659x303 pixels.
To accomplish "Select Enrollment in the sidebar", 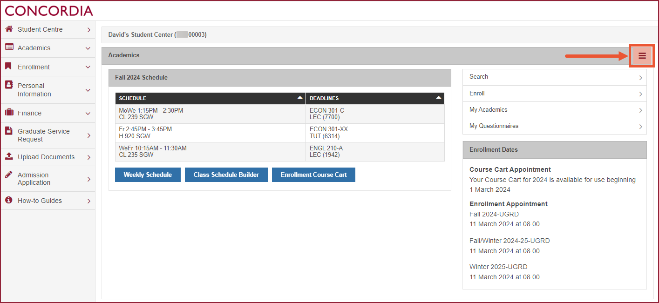I will tap(48, 67).
